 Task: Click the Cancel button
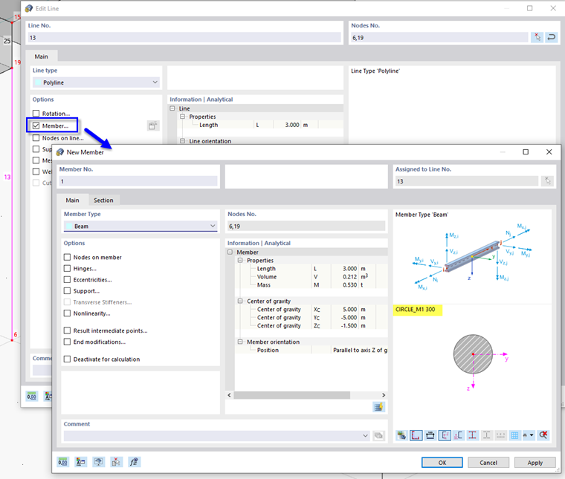(488, 463)
